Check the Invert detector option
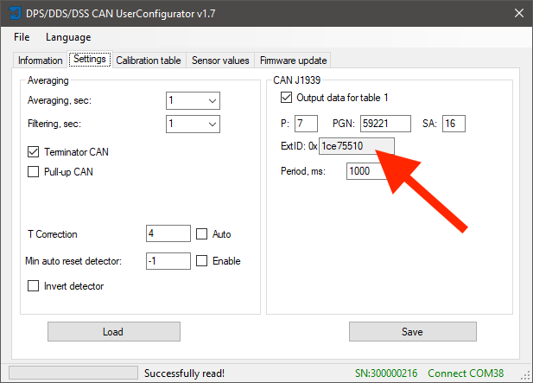The image size is (533, 383). [x=35, y=286]
